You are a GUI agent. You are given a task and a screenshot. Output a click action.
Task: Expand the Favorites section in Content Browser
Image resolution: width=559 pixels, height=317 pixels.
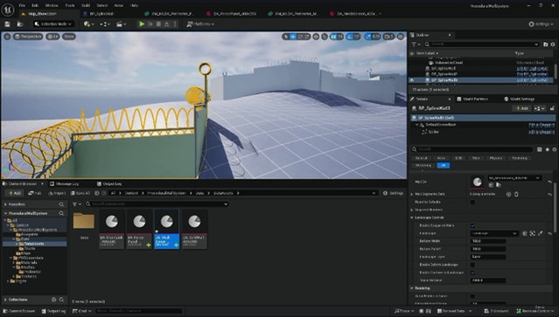click(5, 204)
